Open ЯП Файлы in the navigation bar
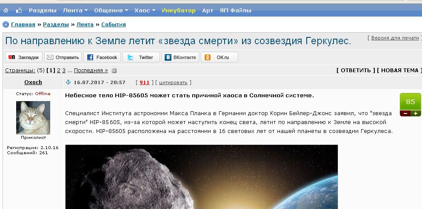Screen dimensions: 422x209 tap(235, 11)
